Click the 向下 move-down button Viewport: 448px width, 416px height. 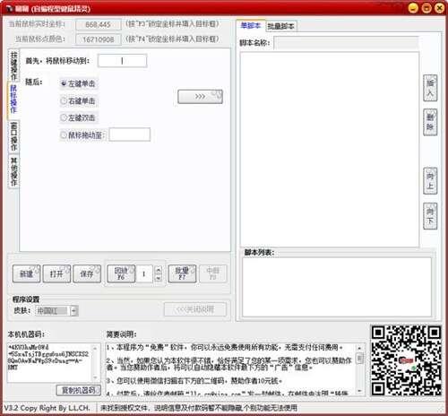pos(430,216)
